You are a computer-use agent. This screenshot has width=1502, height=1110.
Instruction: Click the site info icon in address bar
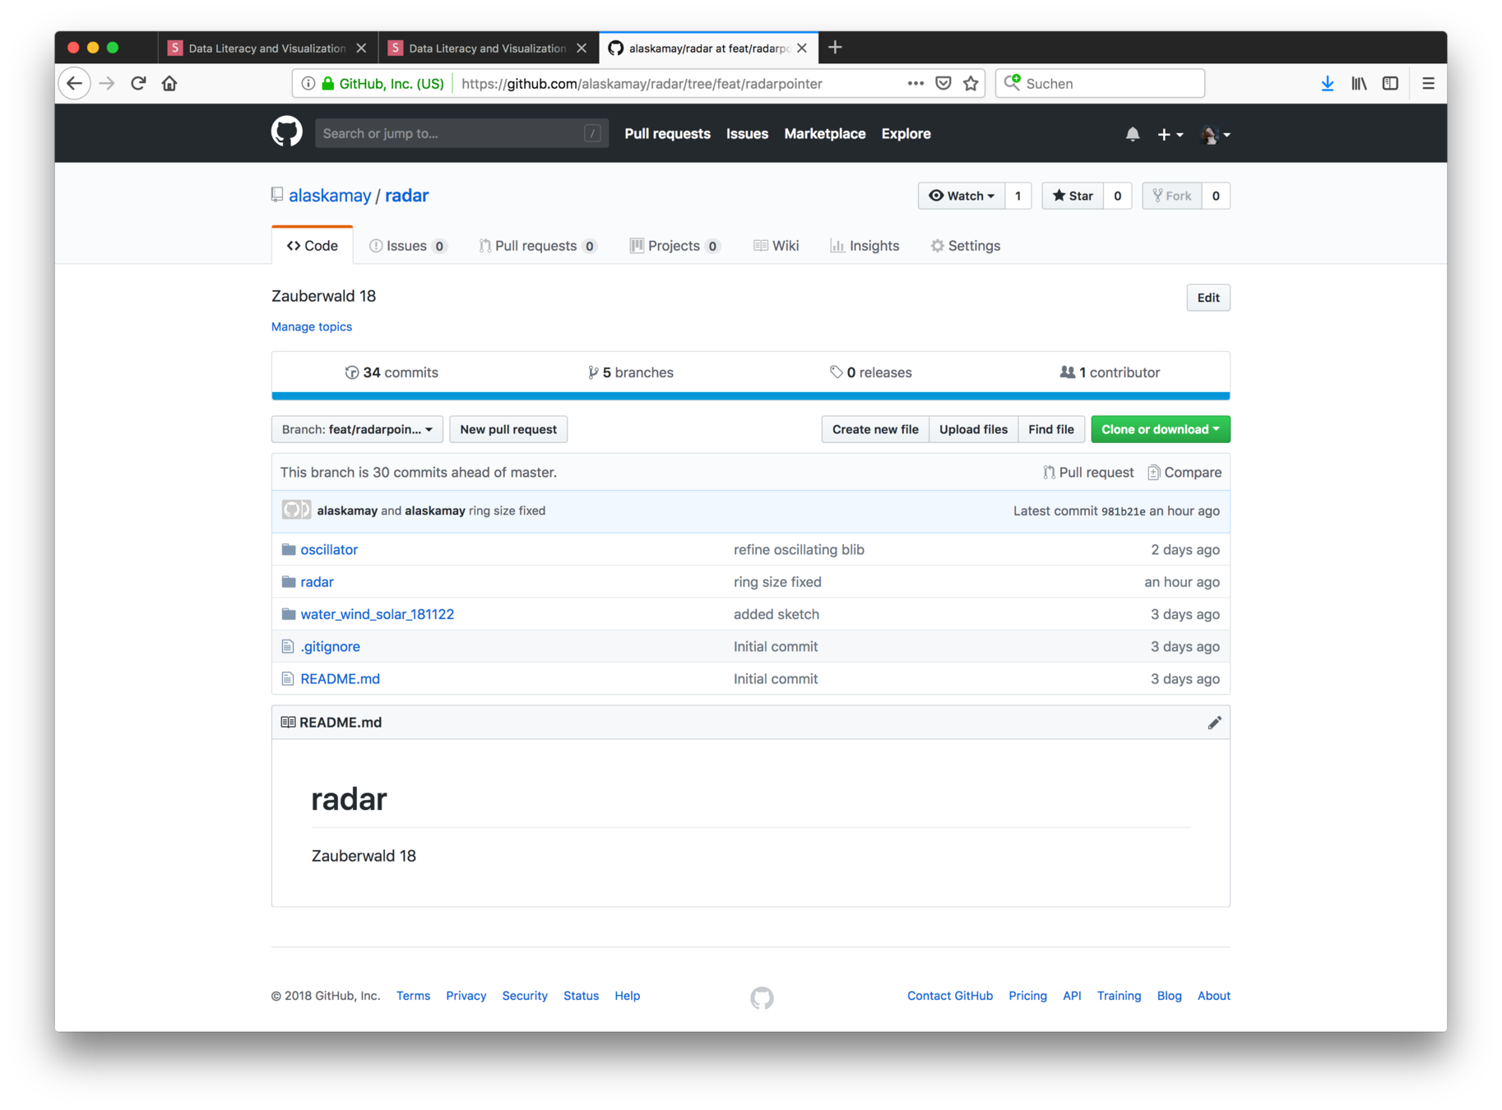coord(308,83)
